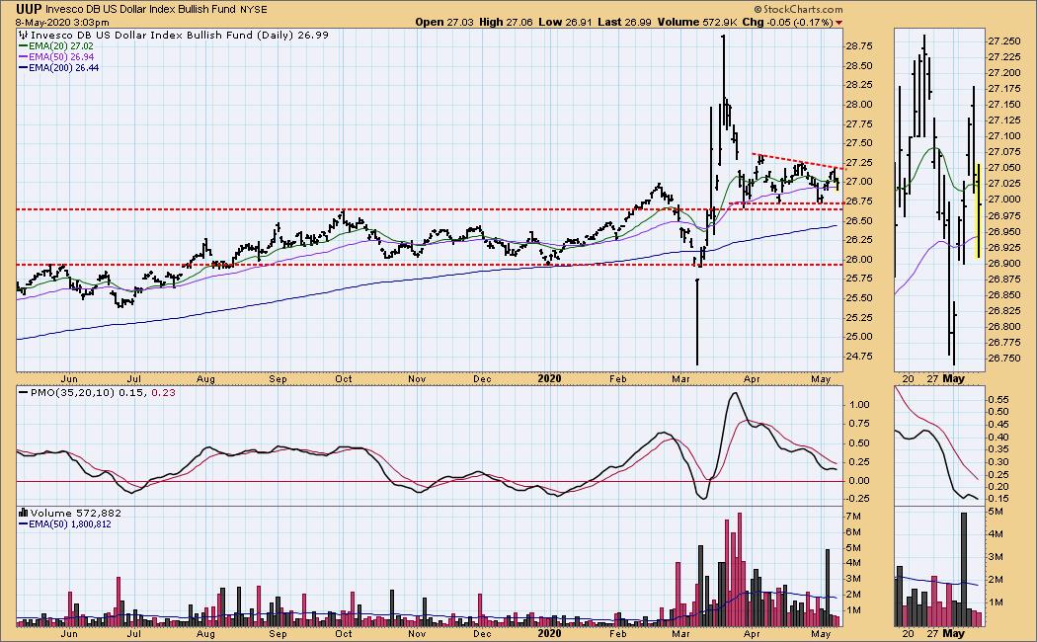Click the Feb label beneath the volume panel
This screenshot has height=642, width=1037.
[x=617, y=633]
